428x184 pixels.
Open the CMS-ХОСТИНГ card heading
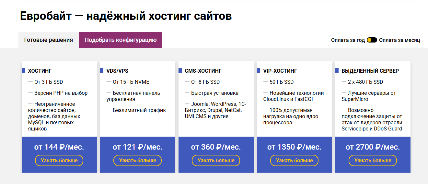pos(203,71)
